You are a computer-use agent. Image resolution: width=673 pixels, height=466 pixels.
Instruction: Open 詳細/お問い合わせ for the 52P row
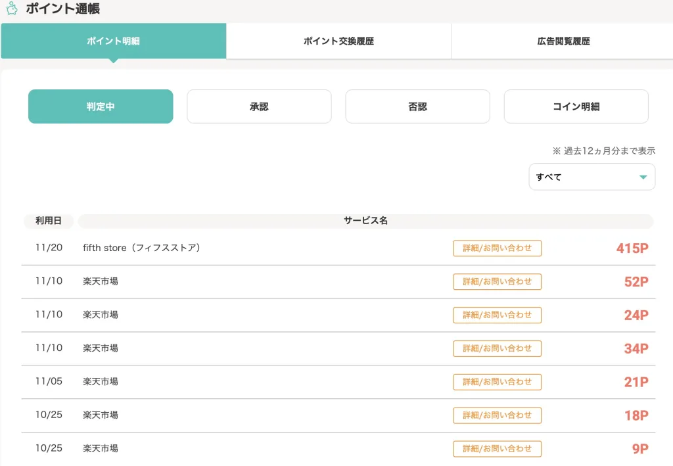coord(497,281)
